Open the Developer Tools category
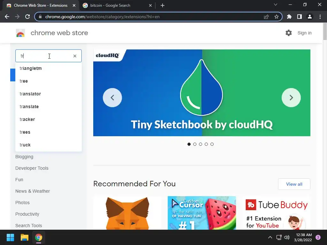 pyautogui.click(x=32, y=168)
